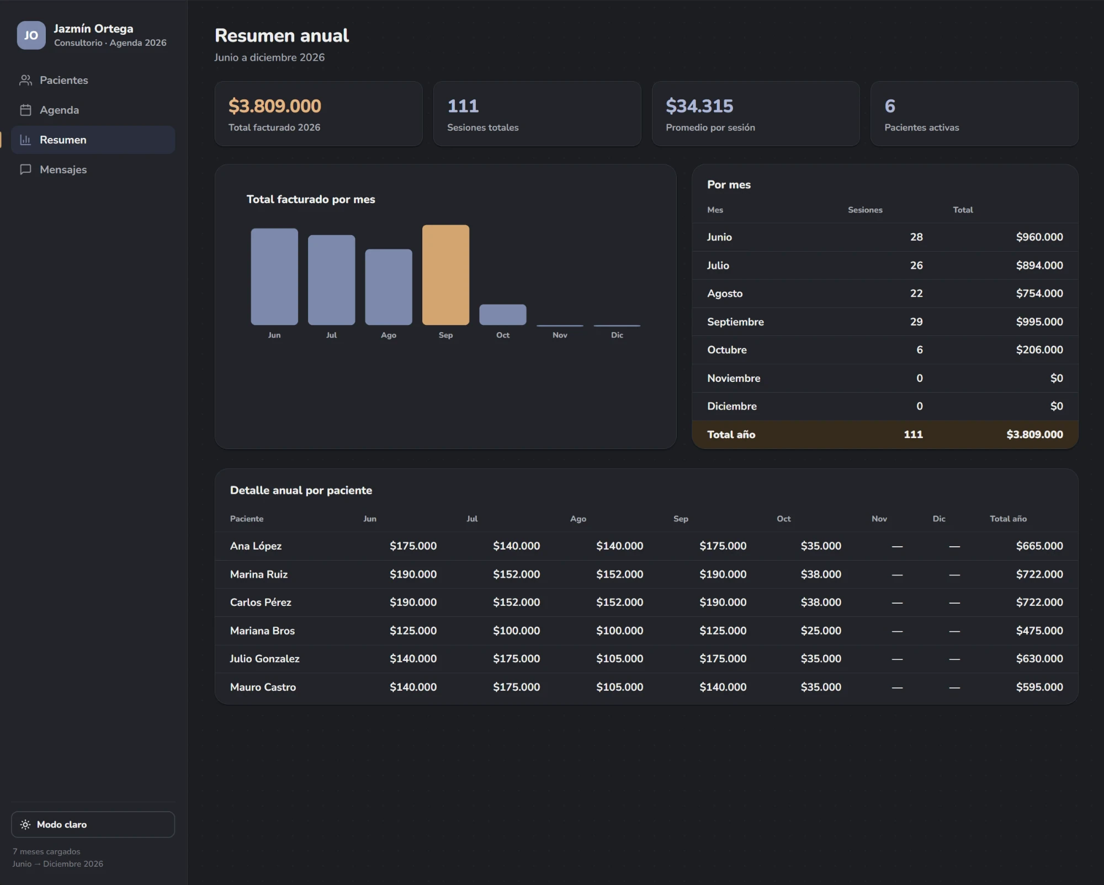Click the Resumen bar chart icon
The width and height of the screenshot is (1104, 885).
(x=25, y=140)
